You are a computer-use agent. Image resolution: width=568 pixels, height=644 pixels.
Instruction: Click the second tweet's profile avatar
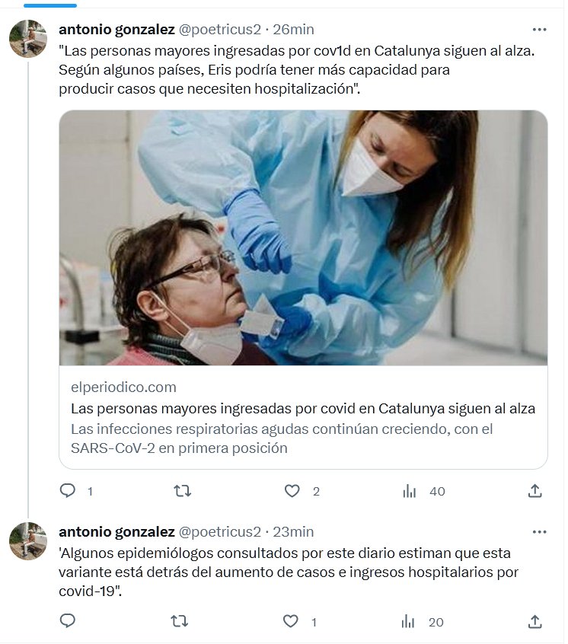click(x=28, y=540)
